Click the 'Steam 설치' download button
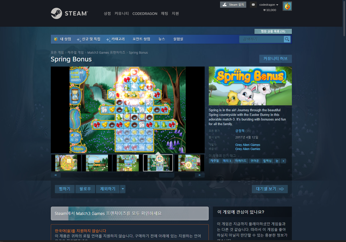 coord(233,5)
